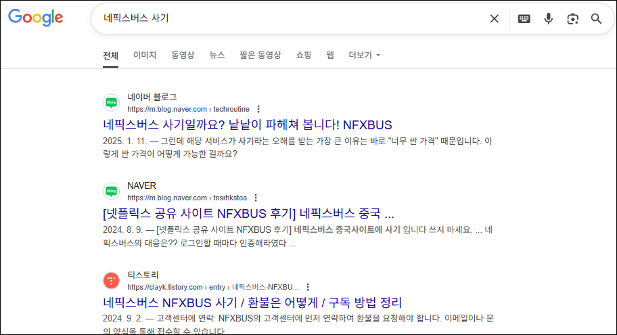
Task: Open the on-screen keyboard input tool
Action: point(524,18)
